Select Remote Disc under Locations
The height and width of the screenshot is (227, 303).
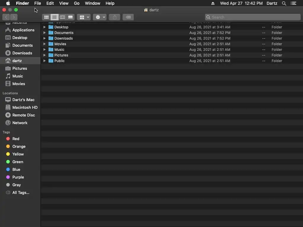click(x=20, y=115)
